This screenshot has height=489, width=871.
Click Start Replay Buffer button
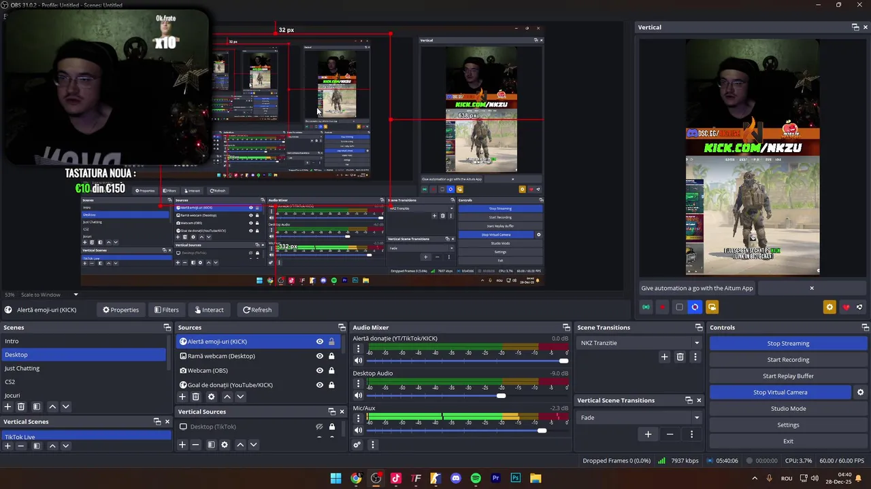[x=788, y=376]
